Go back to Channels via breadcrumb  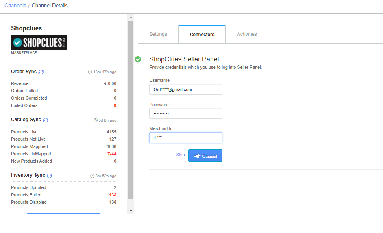click(15, 5)
